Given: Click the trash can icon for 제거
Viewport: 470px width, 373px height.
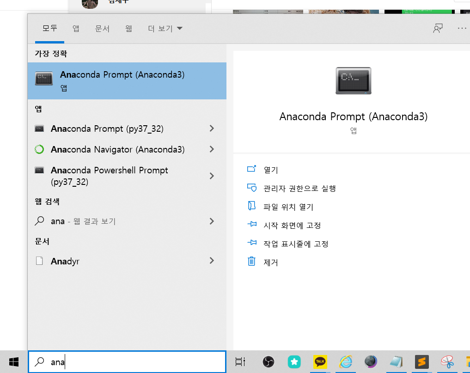Looking at the screenshot, I should (251, 261).
